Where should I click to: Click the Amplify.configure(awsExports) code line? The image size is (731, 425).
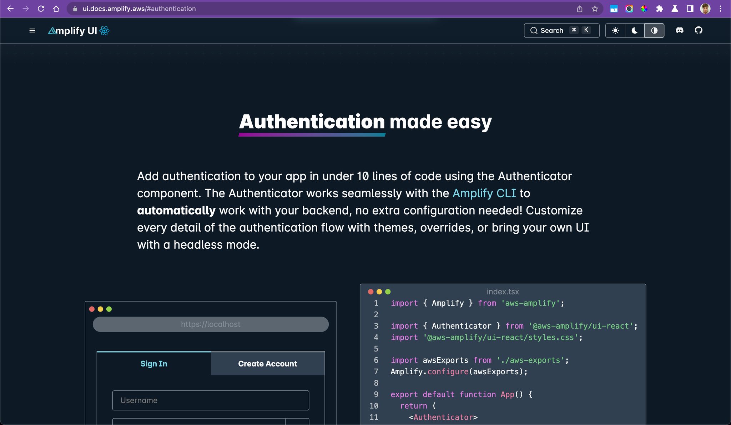pos(459,371)
